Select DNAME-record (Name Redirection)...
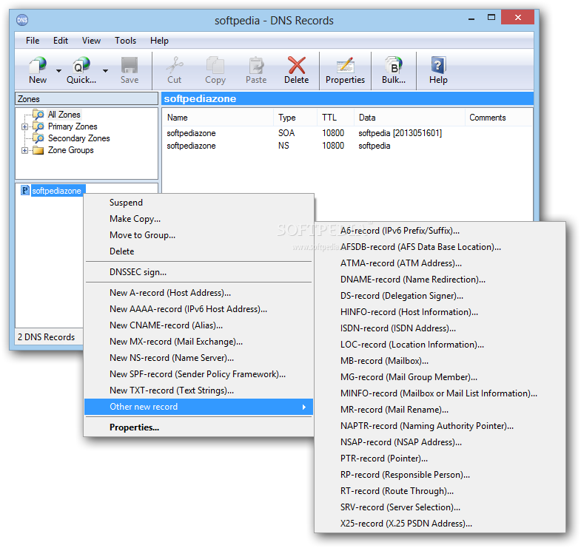 (440, 280)
